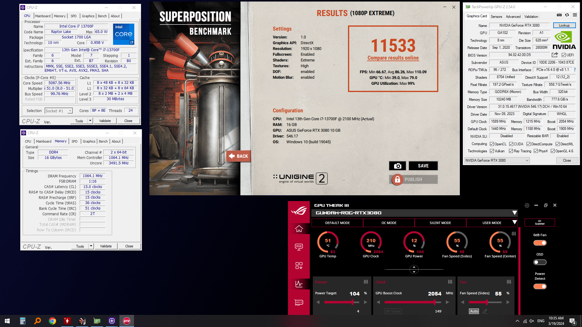
Task: Open the monitoring graph sidebar icon in GPU Tweak
Action: 299,284
